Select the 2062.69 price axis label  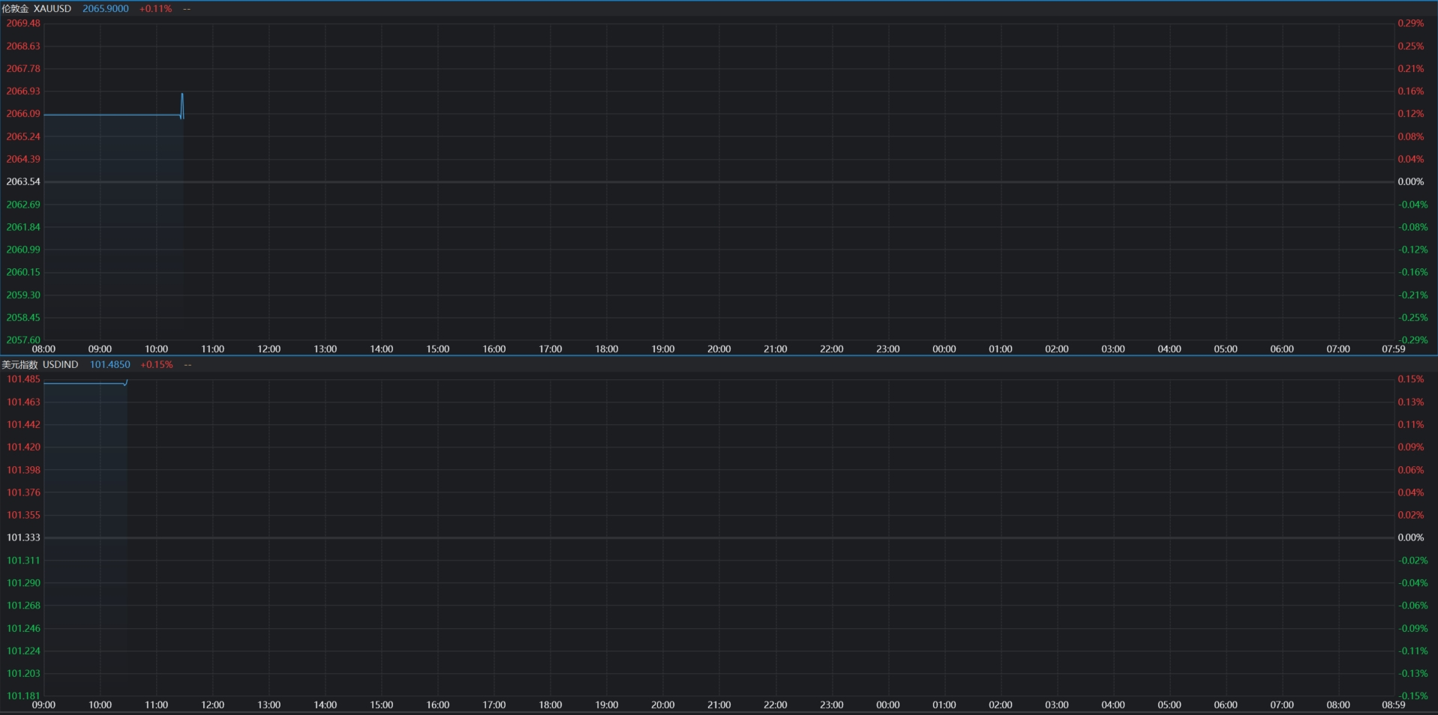pos(23,205)
